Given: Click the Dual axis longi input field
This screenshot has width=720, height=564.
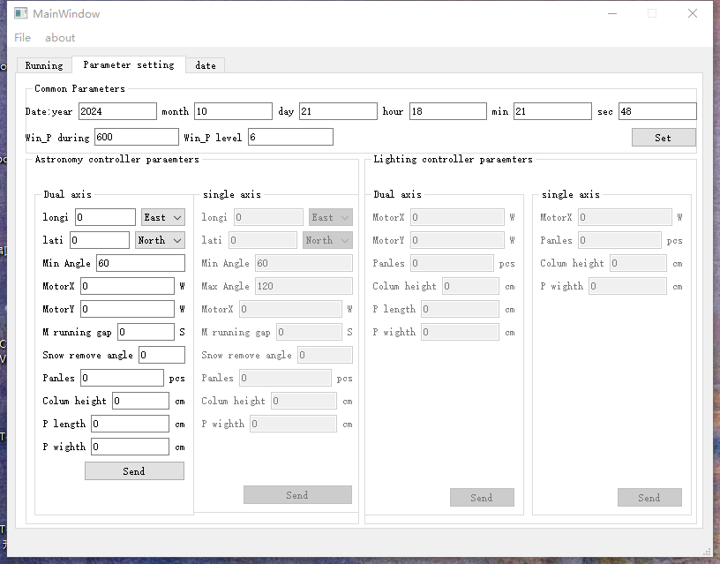Looking at the screenshot, I should pos(105,217).
